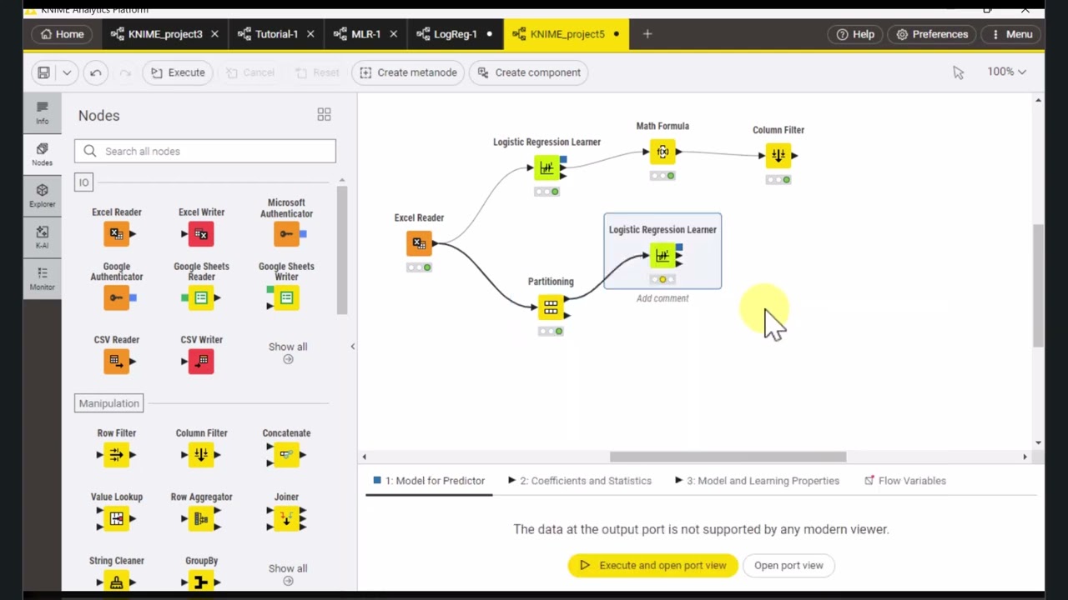Pick the Microsoft Authenticator node
The height and width of the screenshot is (600, 1068).
(286, 234)
